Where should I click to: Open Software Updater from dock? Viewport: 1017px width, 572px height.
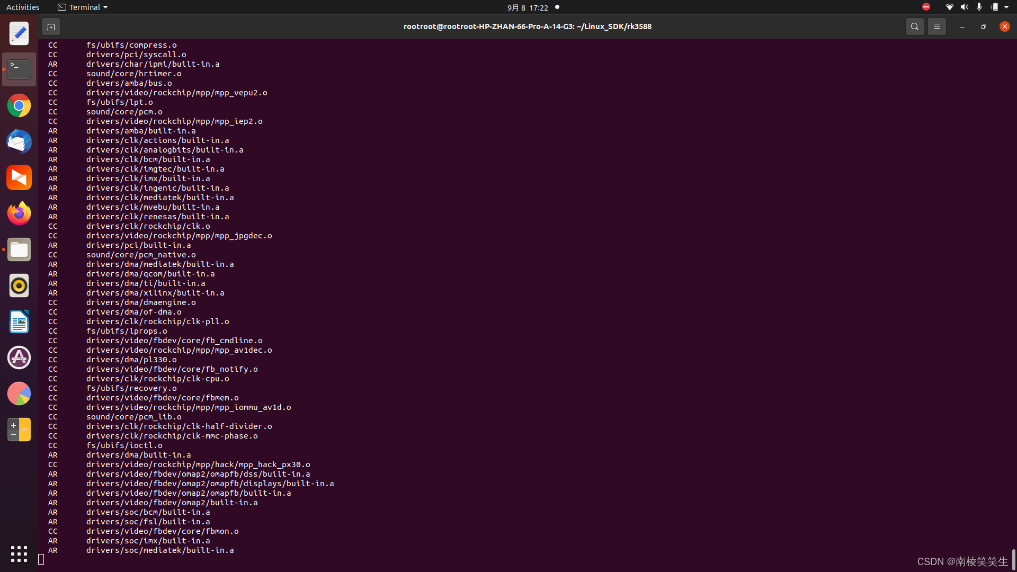(19, 358)
